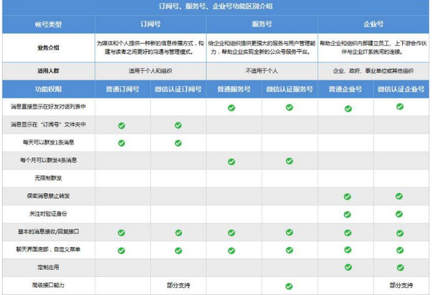Viewport: 432px width, 295px height.
Task: Click the 每个月可以群发4条消息 row label
Action: pos(49,160)
